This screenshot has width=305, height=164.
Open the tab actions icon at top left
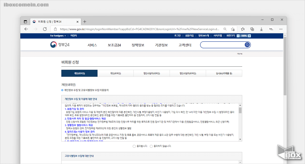pos(25,22)
